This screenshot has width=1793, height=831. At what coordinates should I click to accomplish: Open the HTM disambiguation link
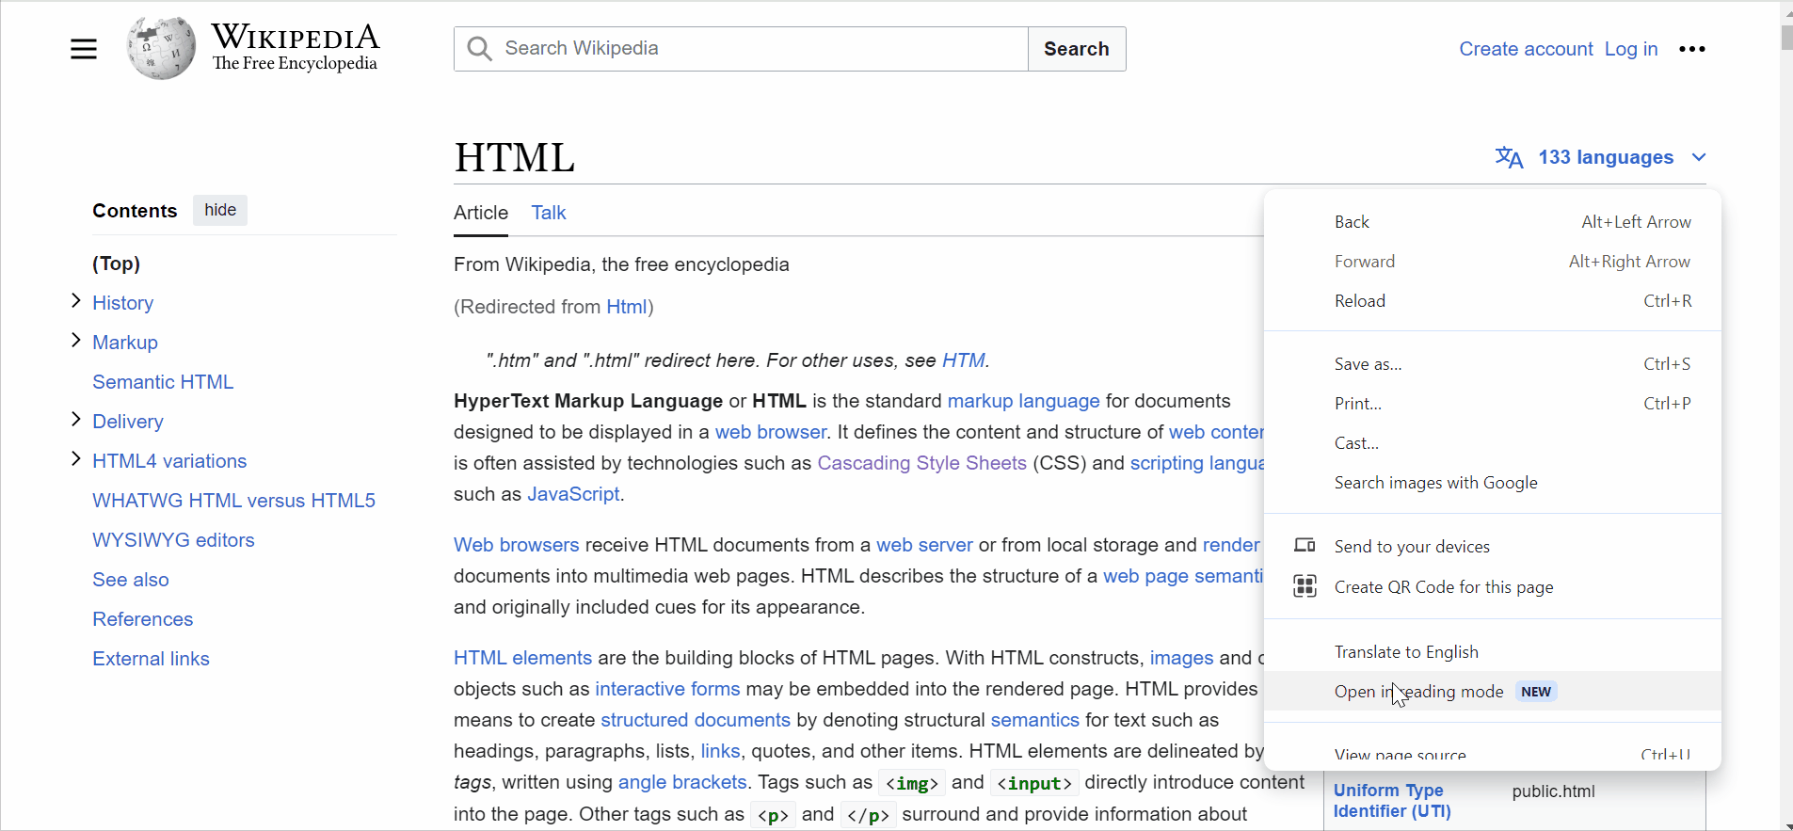963,360
